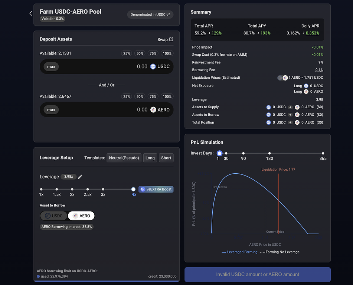
Task: Click the USDC amount input field
Action: (108, 67)
